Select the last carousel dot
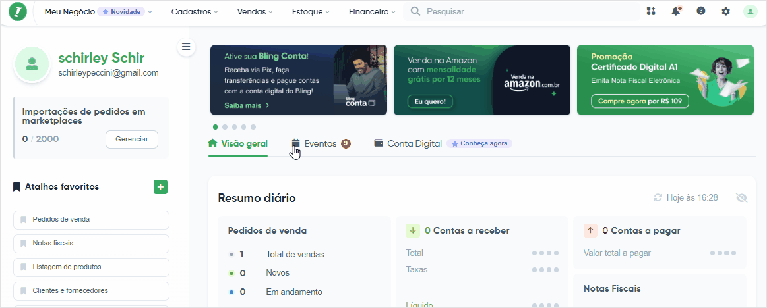The width and height of the screenshot is (767, 308). point(253,127)
